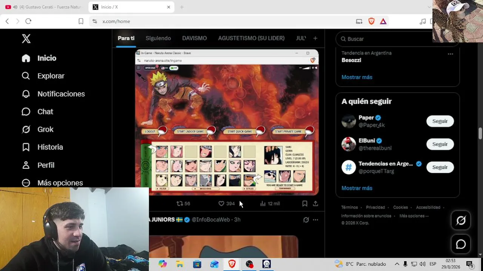Reload the current page
The width and height of the screenshot is (483, 271).
[x=28, y=21]
